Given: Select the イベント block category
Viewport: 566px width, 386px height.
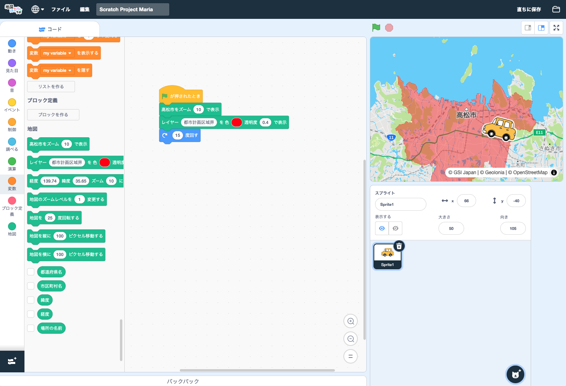Looking at the screenshot, I should [12, 105].
